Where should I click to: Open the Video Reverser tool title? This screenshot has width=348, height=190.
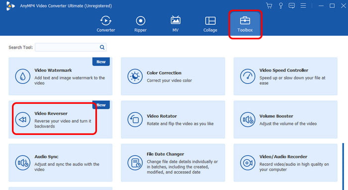[51, 114]
